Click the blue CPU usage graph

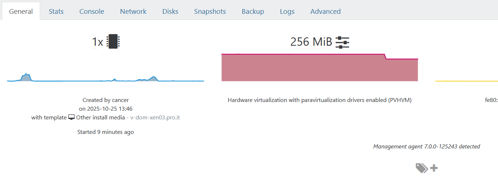105,78
